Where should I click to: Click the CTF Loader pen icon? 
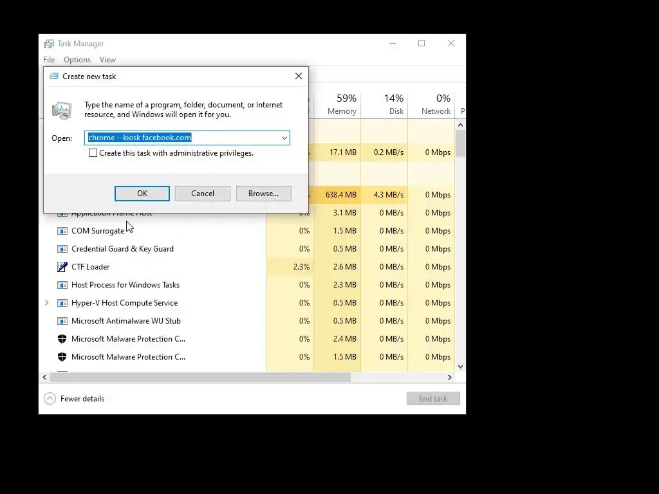click(62, 267)
